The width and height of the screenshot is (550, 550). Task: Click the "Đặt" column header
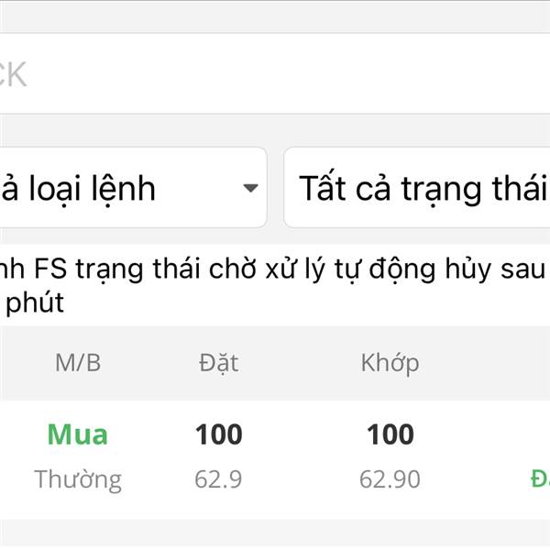point(218,362)
